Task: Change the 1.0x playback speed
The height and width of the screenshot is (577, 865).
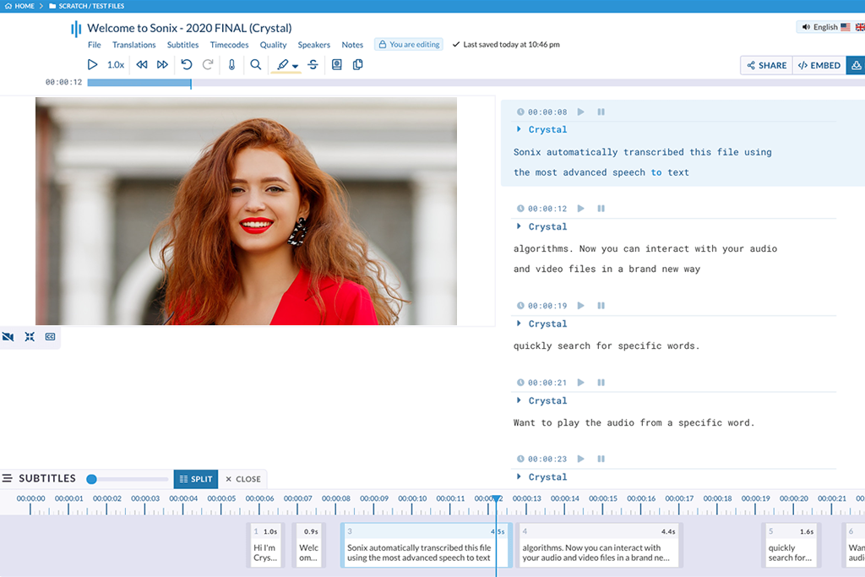Action: tap(115, 64)
